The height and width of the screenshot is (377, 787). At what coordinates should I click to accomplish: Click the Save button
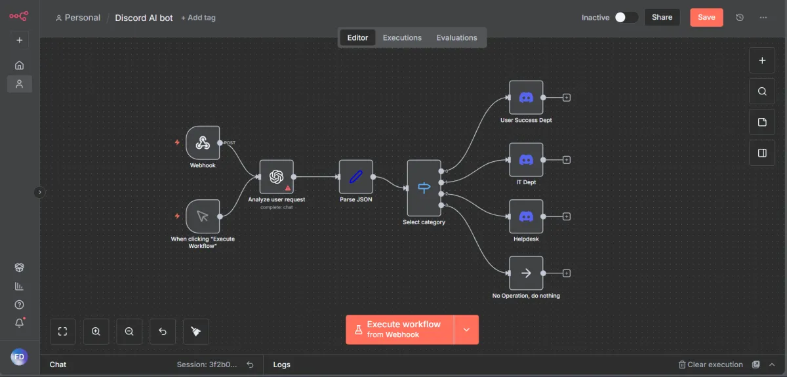point(706,17)
